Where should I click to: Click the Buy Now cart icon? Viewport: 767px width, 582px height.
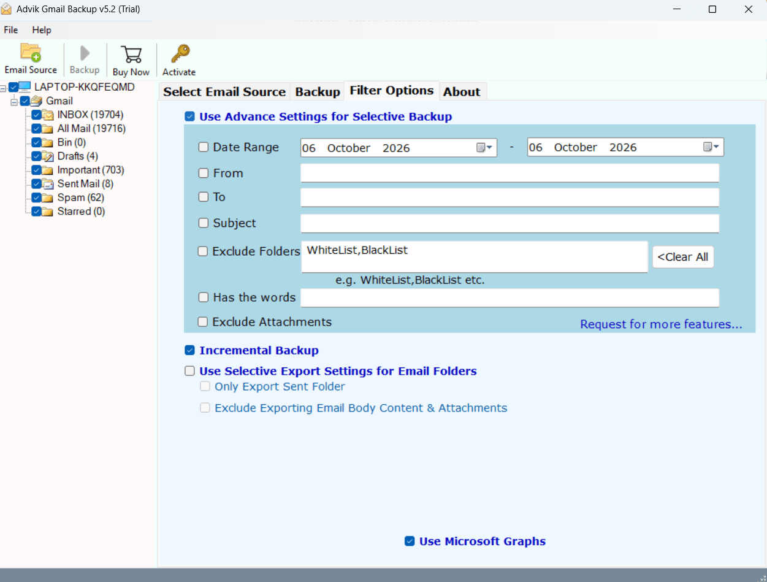[131, 55]
